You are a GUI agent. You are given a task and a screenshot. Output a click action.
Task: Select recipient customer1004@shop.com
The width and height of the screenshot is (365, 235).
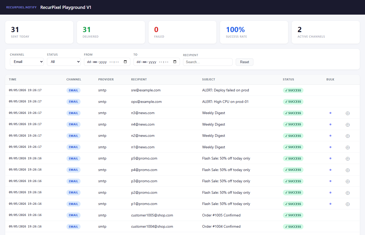pyautogui.click(x=152, y=227)
